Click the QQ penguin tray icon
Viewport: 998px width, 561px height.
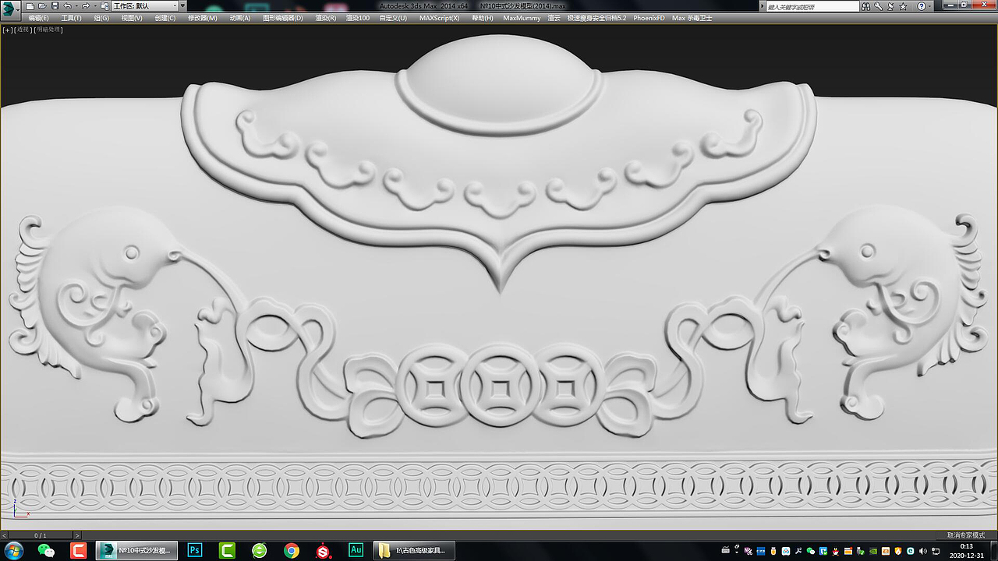[x=835, y=551]
